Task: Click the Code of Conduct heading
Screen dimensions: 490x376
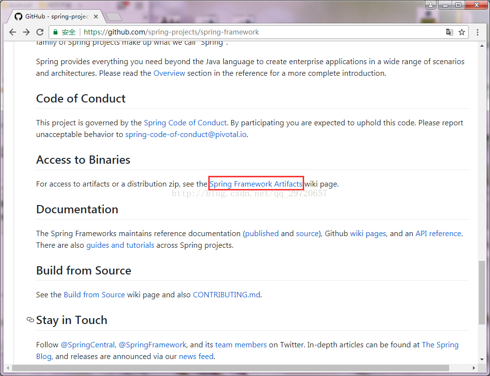Action: 81,99
